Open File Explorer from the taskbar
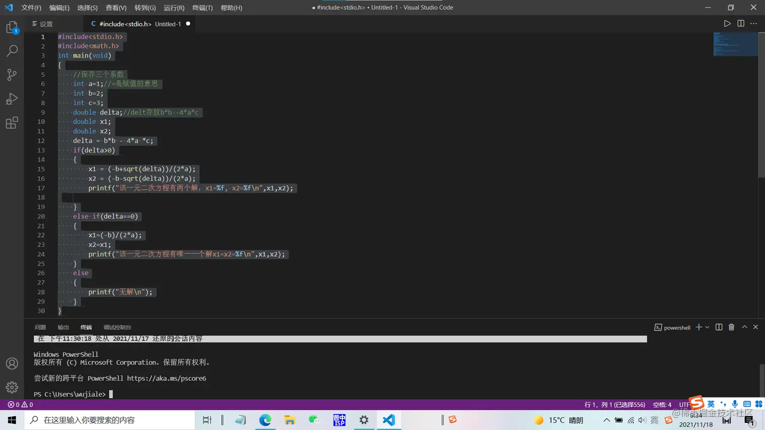 pyautogui.click(x=290, y=420)
